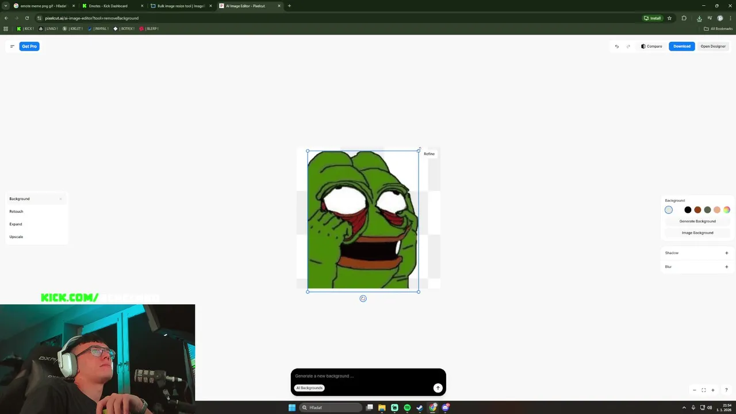
Task: Choose the dark gray-green background swatch
Action: coord(707,210)
